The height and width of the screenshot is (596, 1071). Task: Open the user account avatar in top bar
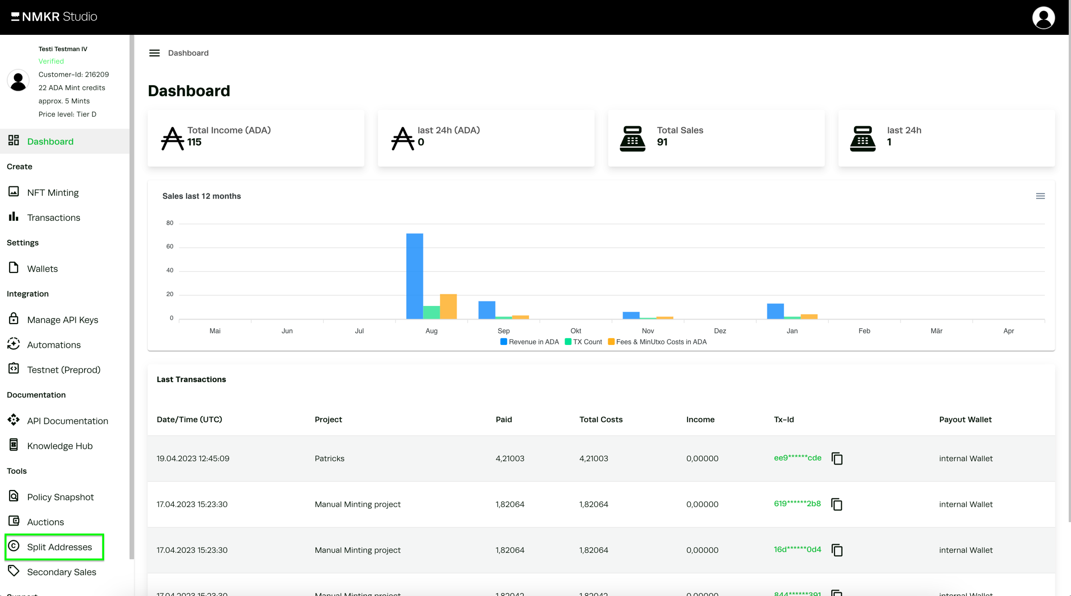coord(1043,18)
